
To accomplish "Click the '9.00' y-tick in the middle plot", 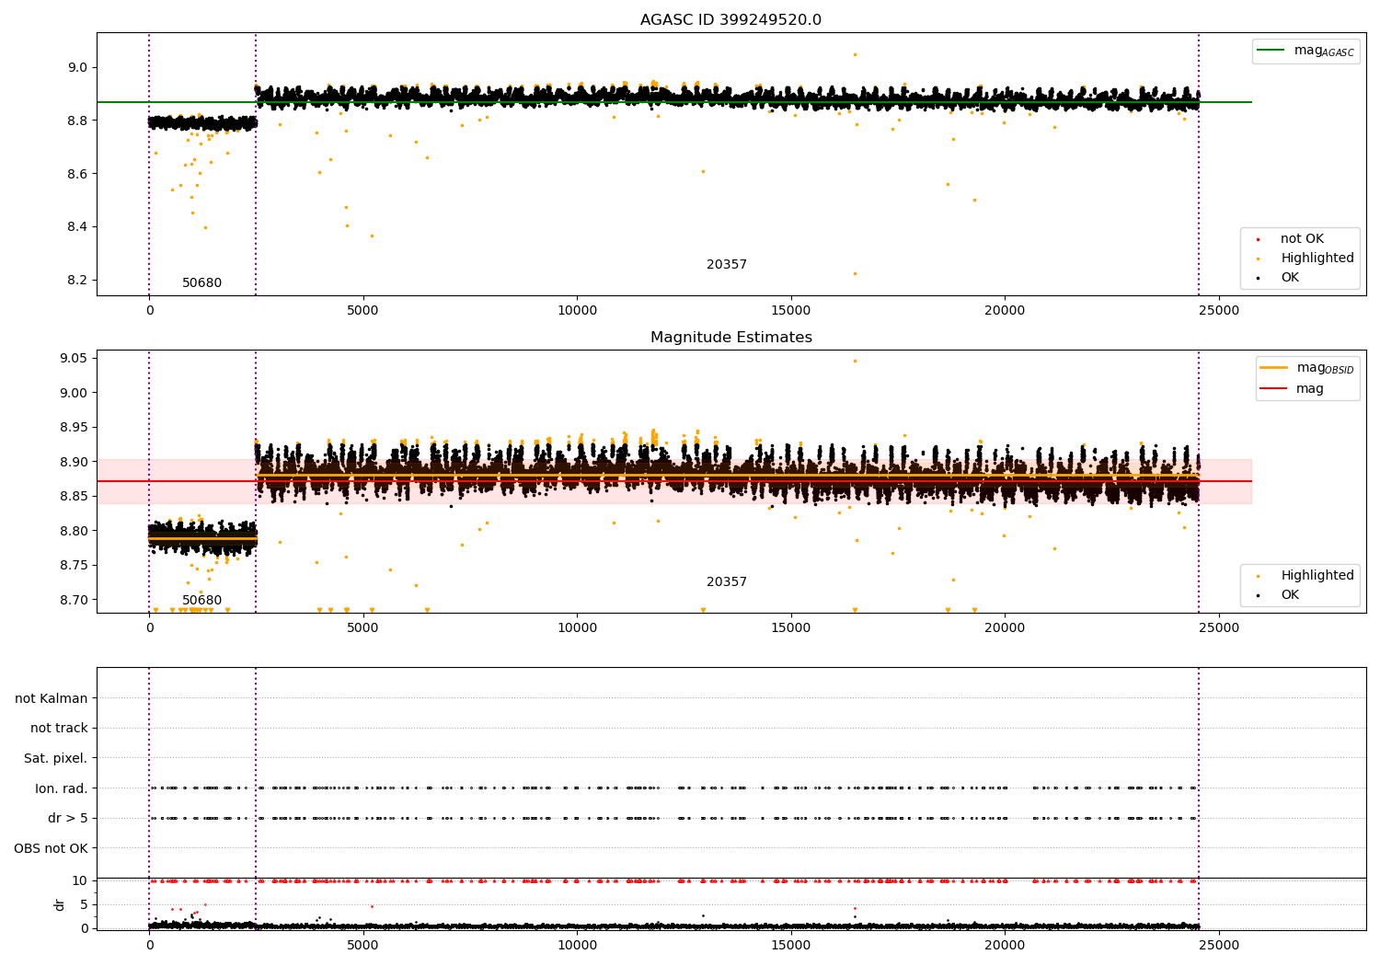I will pyautogui.click(x=74, y=393).
